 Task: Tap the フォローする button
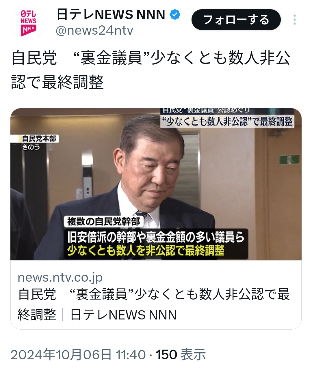pyautogui.click(x=236, y=20)
